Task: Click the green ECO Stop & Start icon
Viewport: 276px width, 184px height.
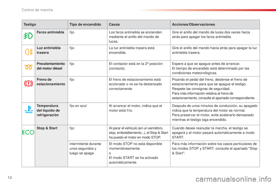Action: (x=28, y=132)
